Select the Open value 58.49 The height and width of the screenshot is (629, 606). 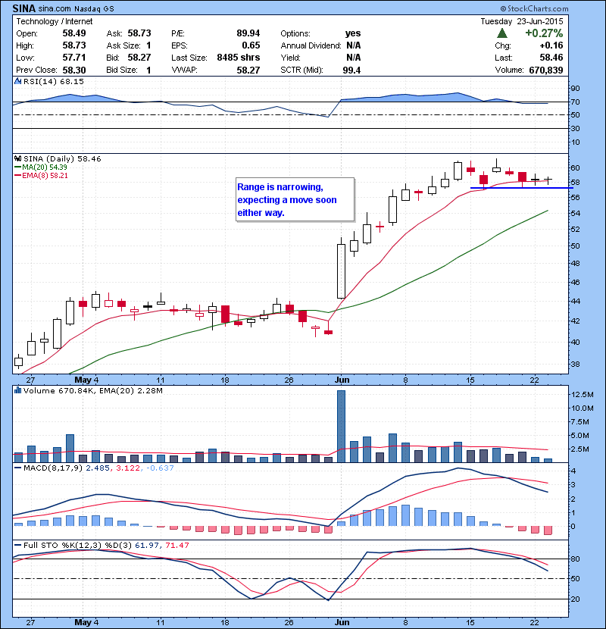pos(74,33)
